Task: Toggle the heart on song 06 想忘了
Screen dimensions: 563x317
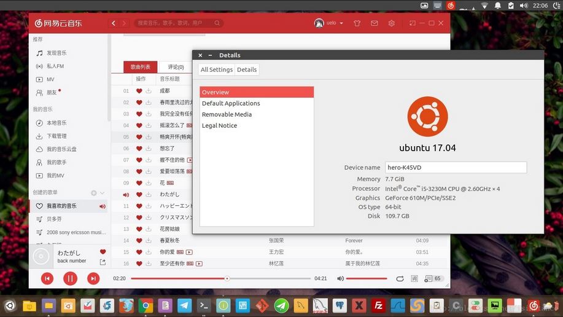Action: pos(139,149)
